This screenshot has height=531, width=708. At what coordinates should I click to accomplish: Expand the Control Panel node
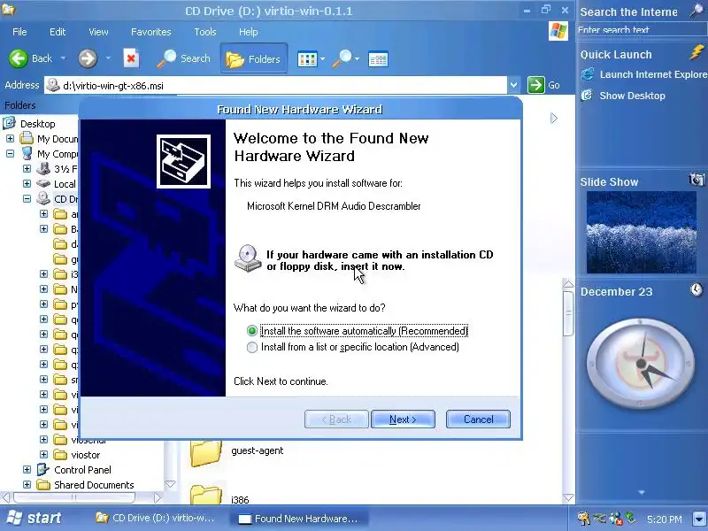pyautogui.click(x=27, y=470)
